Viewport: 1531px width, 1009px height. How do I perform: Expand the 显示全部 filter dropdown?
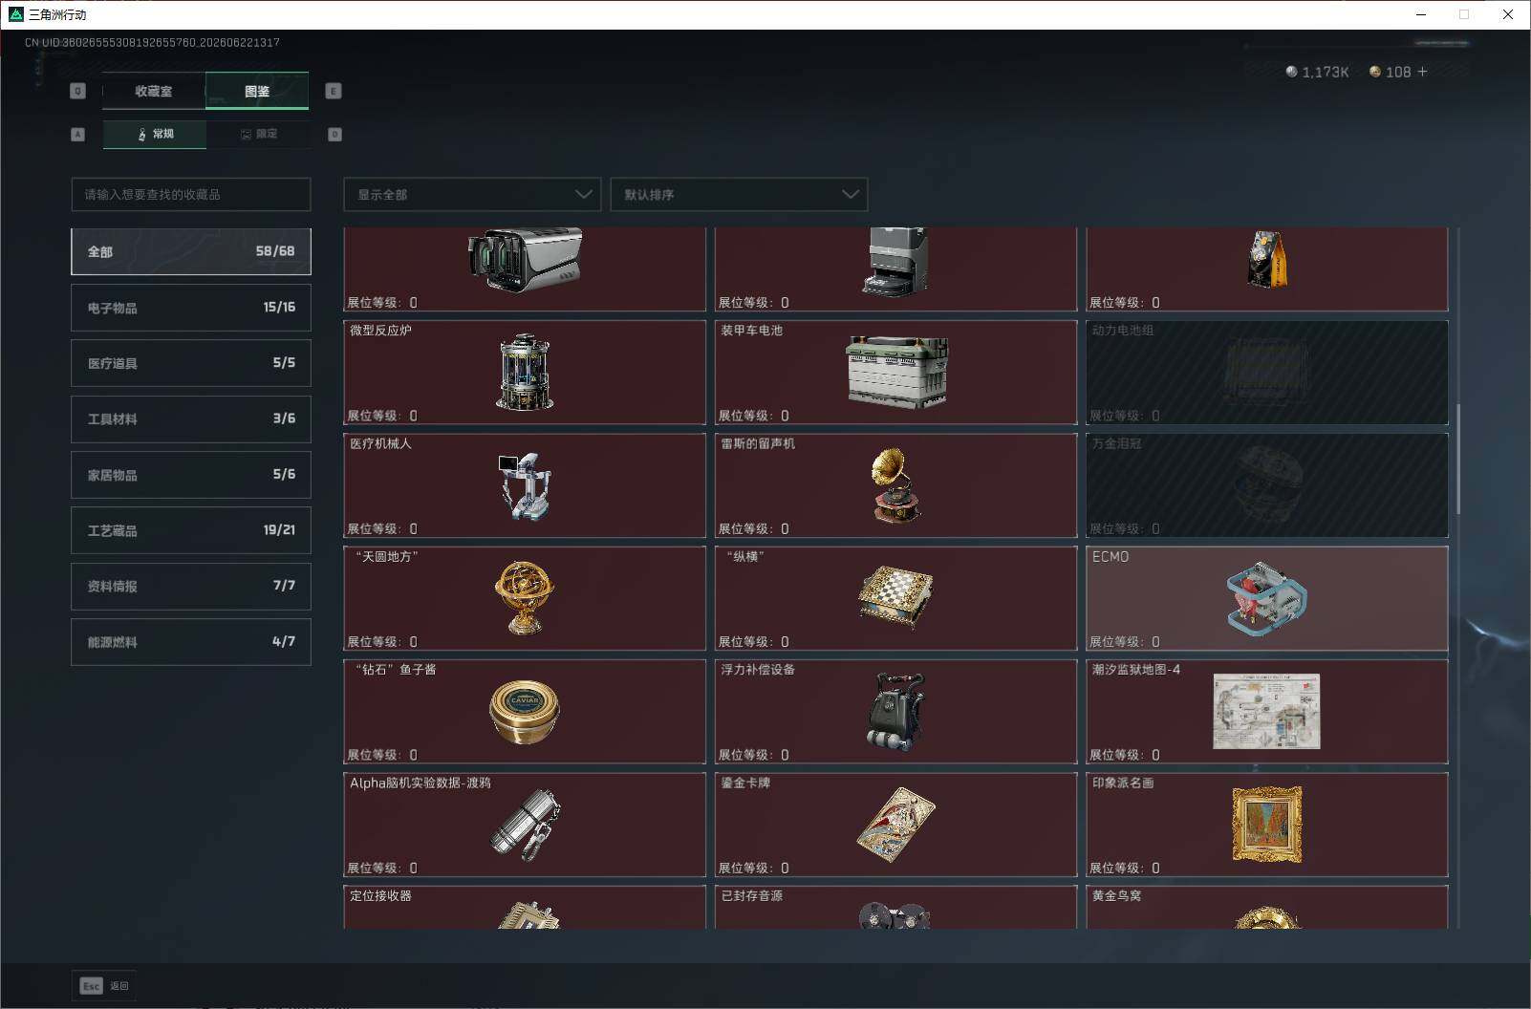click(472, 194)
